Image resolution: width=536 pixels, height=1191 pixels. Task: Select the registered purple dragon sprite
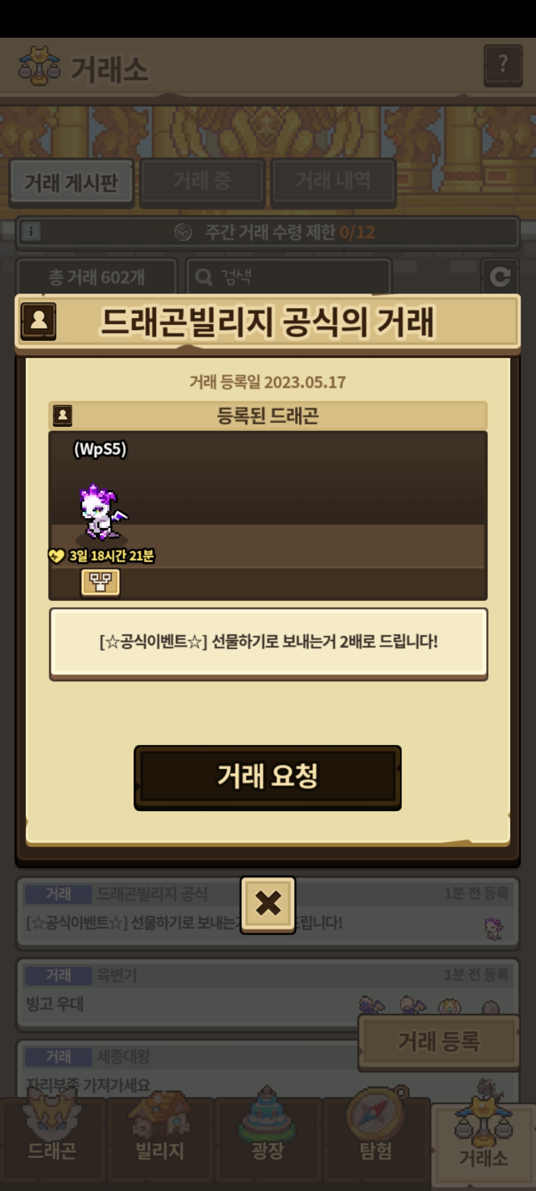[x=103, y=513]
